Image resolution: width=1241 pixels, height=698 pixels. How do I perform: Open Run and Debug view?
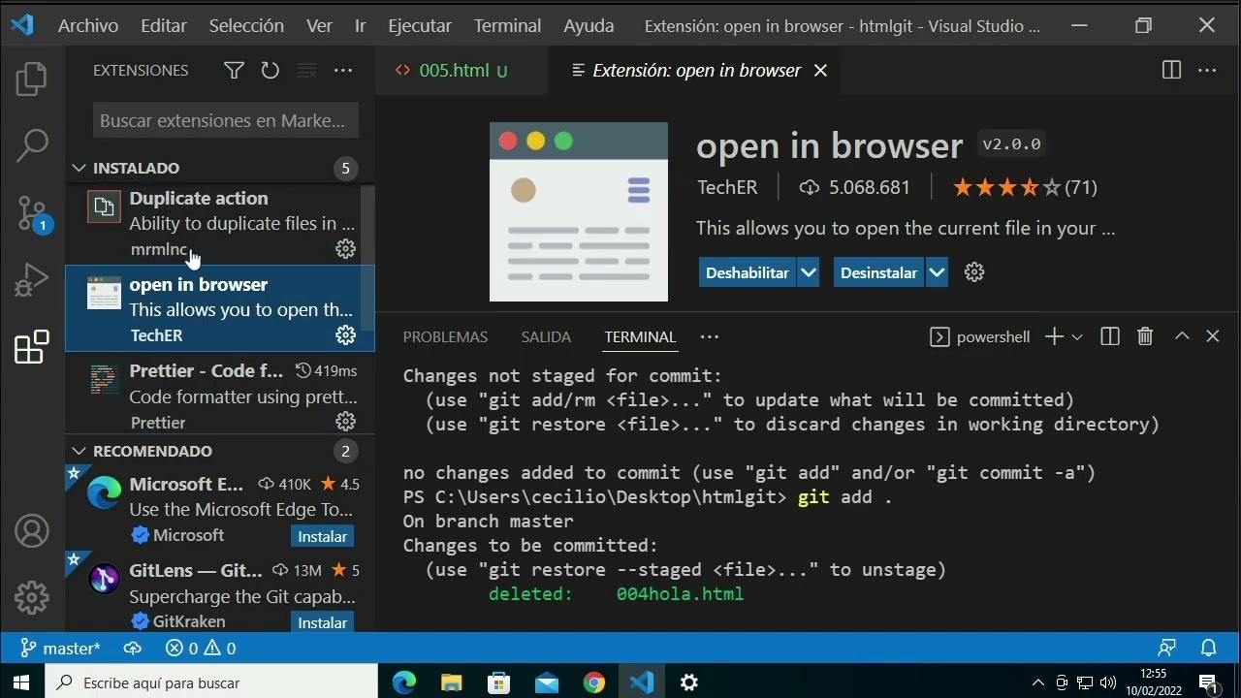point(32,280)
